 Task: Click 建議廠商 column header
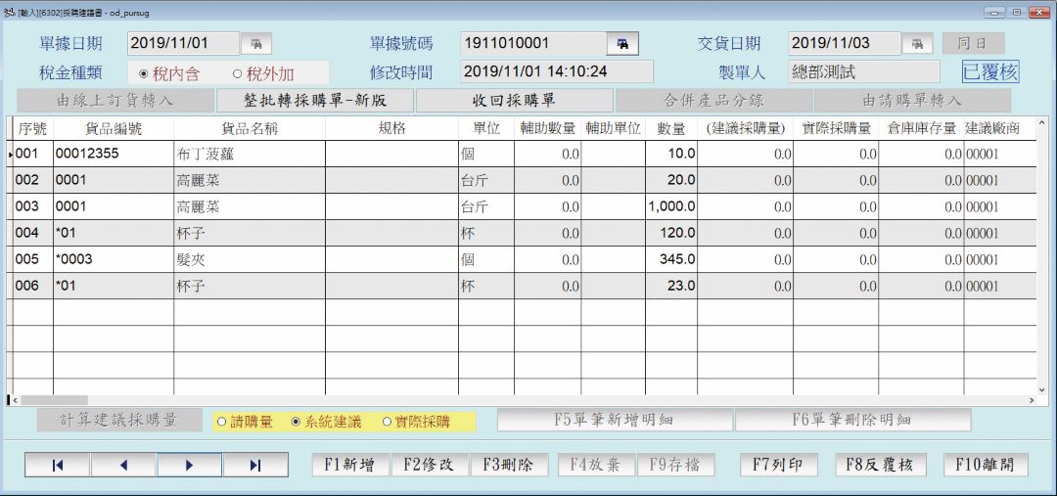click(1000, 129)
